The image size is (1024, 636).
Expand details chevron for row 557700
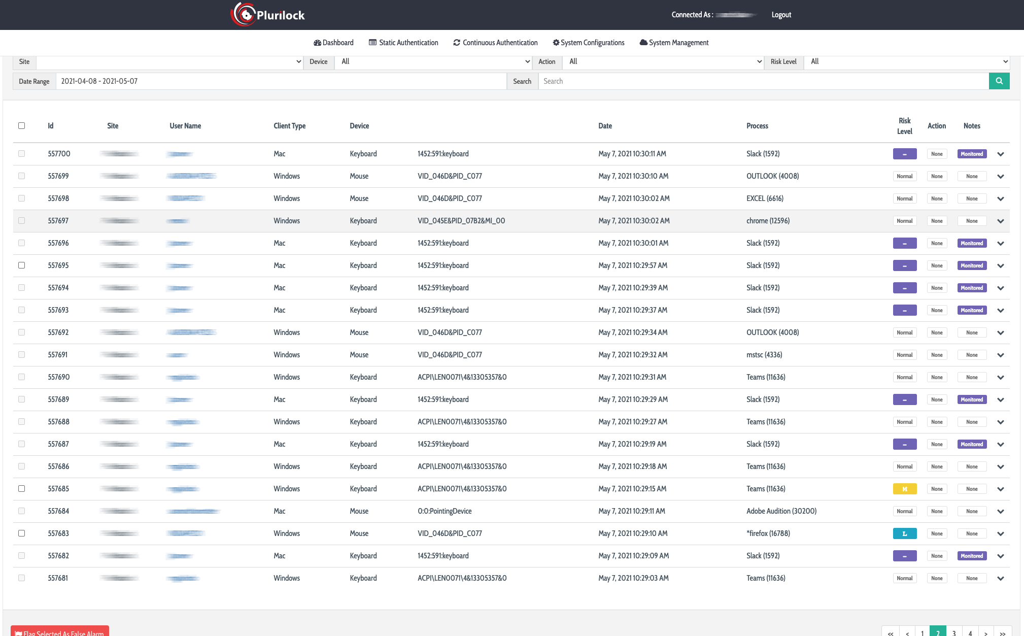pyautogui.click(x=1000, y=154)
